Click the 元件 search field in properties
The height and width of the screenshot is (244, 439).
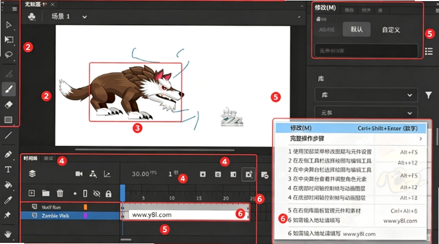click(366, 51)
